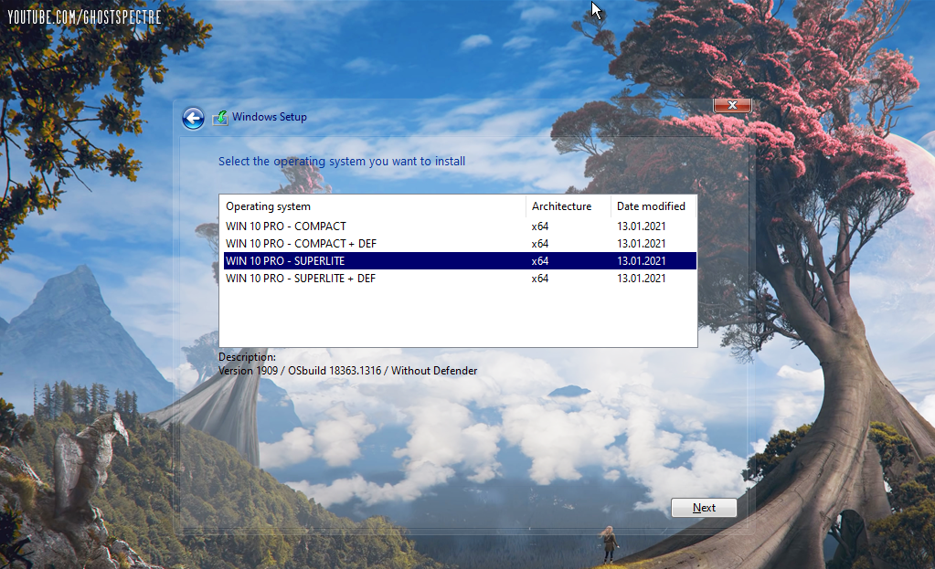Viewport: 935px width, 569px height.
Task: Sort by the Operating system column header
Action: (x=374, y=206)
